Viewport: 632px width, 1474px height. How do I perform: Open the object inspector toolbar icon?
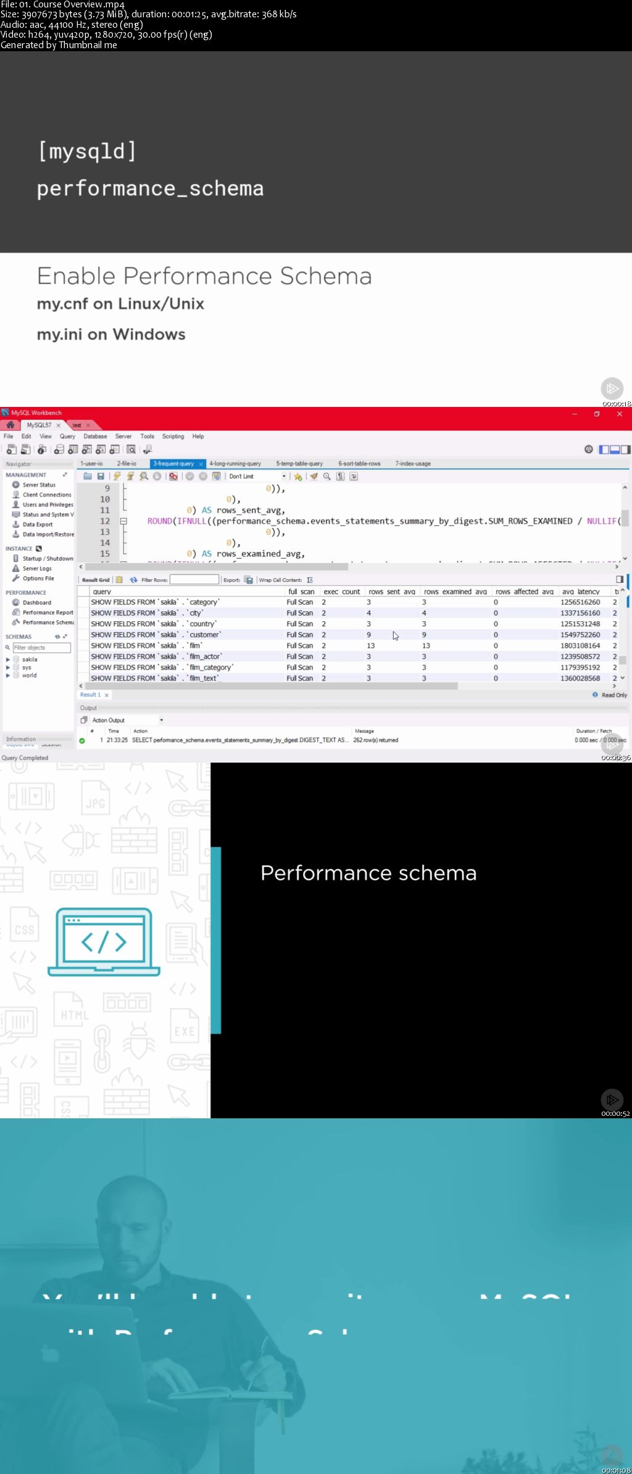(x=42, y=449)
